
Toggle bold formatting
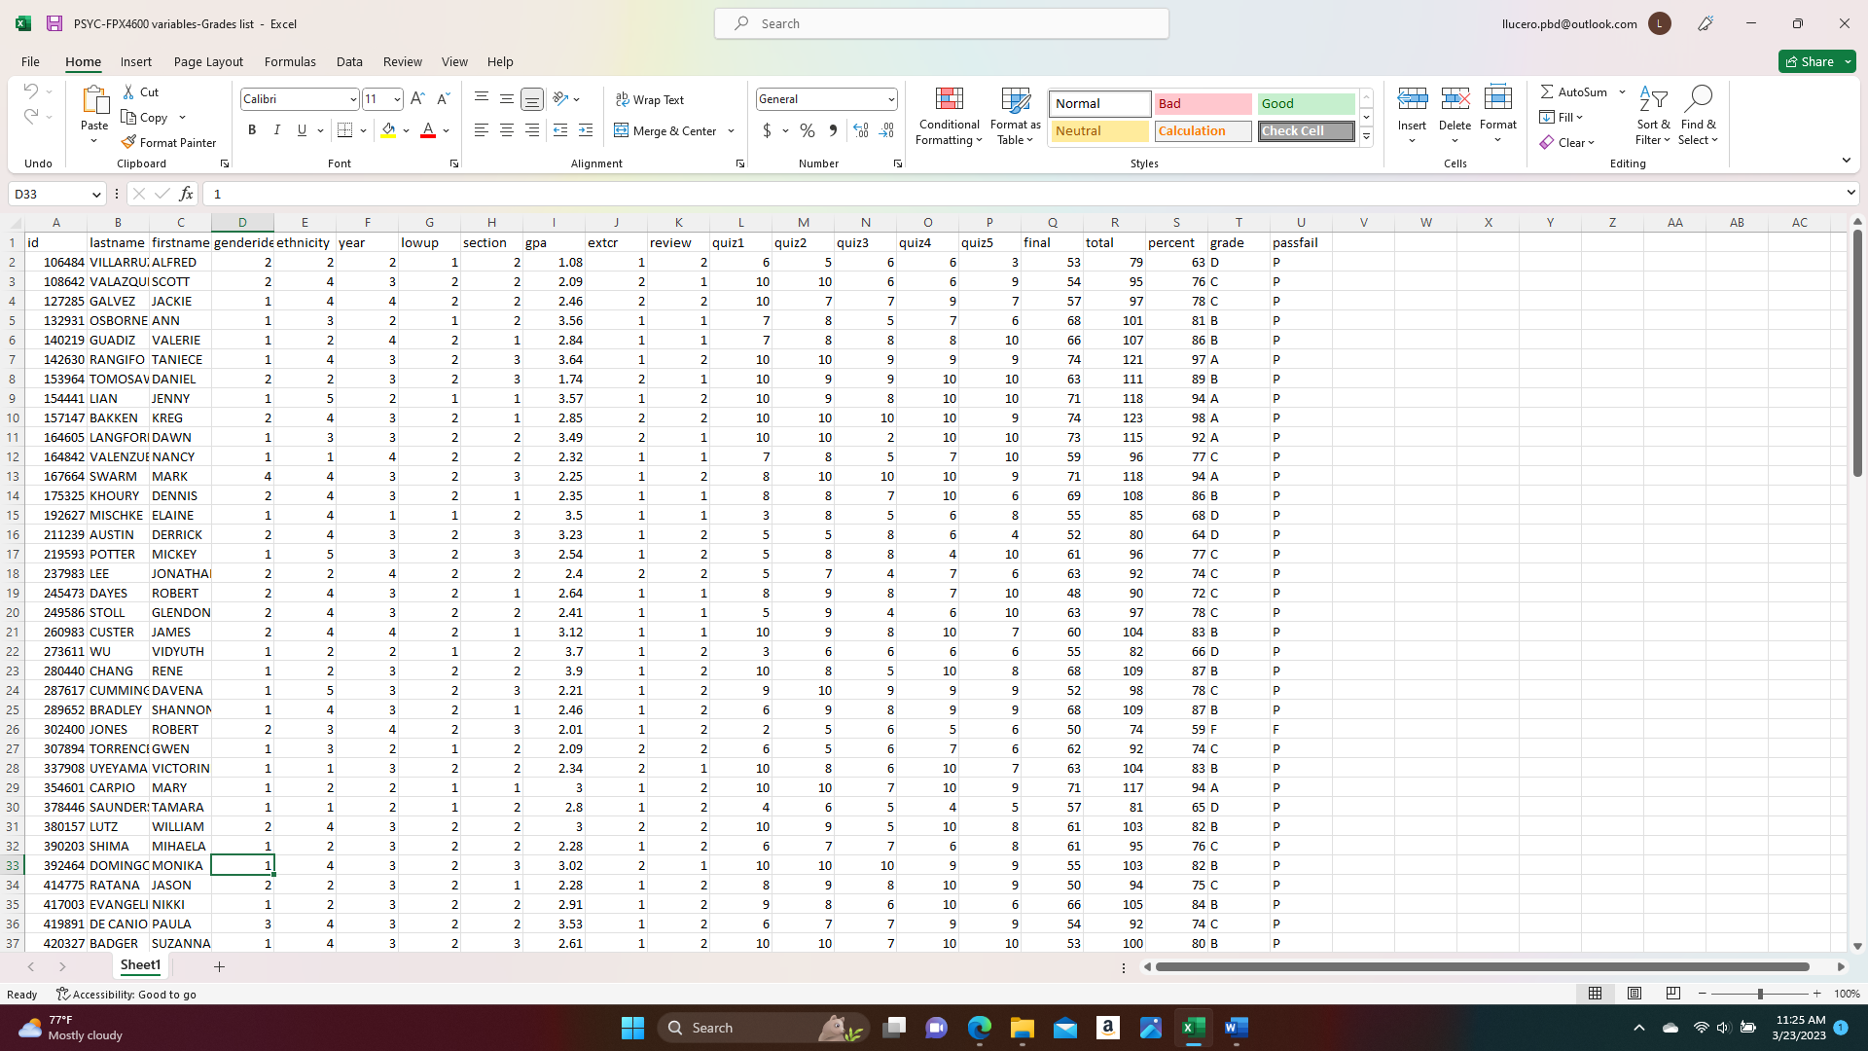click(x=252, y=129)
